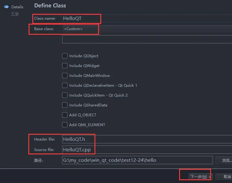Select the Add QML_ELEMENT checkbox
The width and height of the screenshot is (232, 183).
65,125
